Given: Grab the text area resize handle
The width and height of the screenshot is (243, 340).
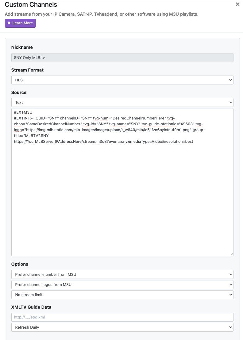Looking at the screenshot, I should (x=232, y=254).
